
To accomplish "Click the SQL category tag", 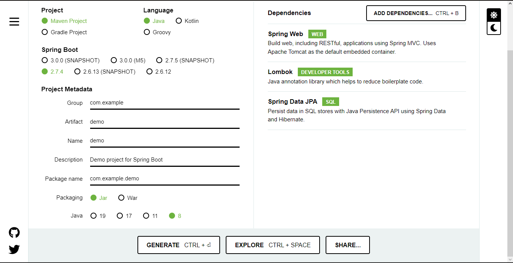I will tap(330, 102).
